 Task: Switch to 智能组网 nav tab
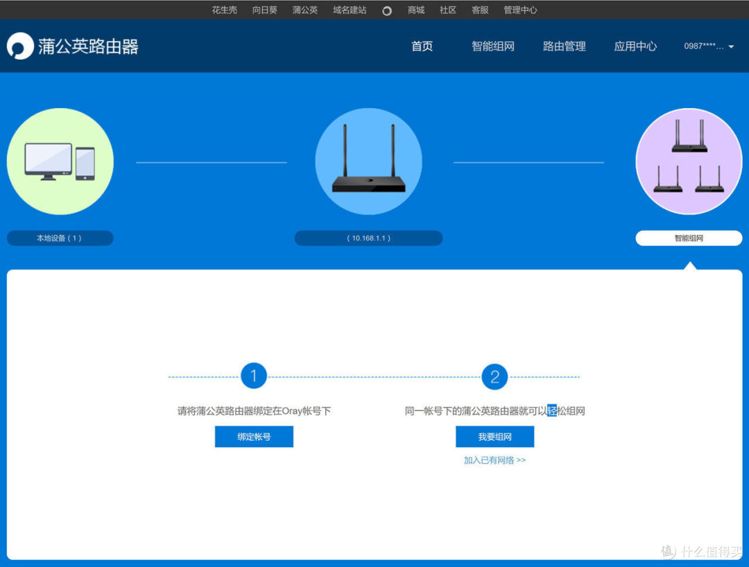pyautogui.click(x=493, y=46)
